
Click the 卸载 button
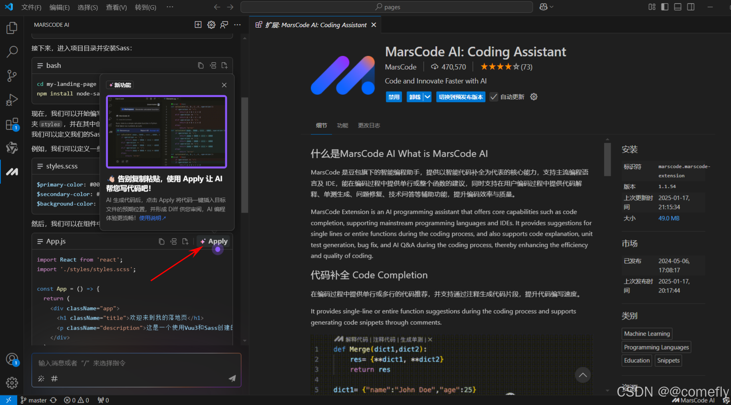pos(415,97)
